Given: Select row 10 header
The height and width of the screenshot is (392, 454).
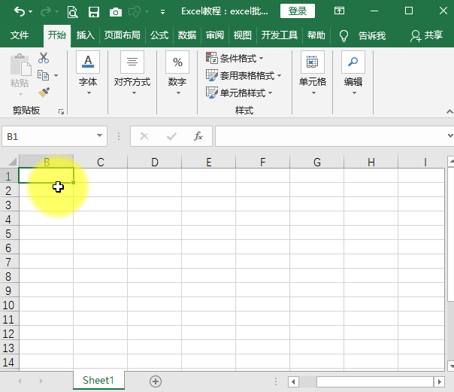Looking at the screenshot, I should pyautogui.click(x=9, y=305).
